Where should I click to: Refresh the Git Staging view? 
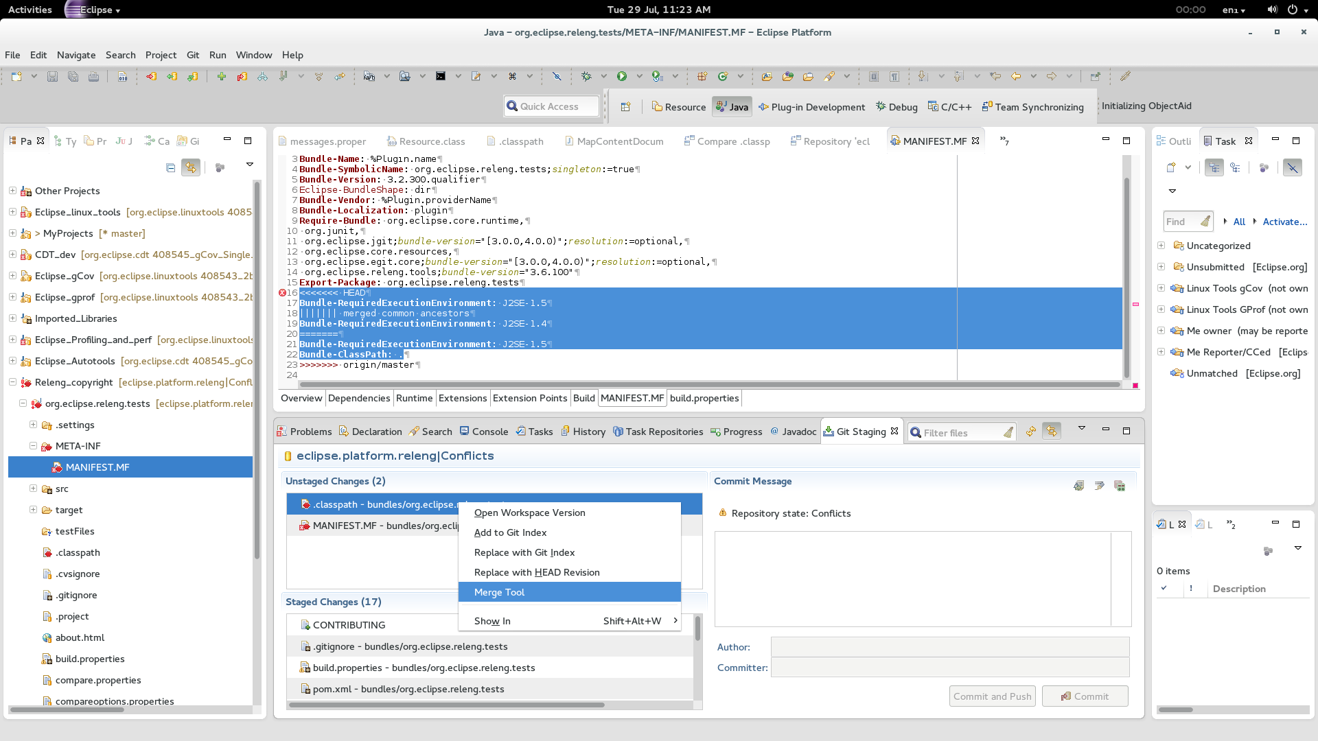coord(1030,432)
